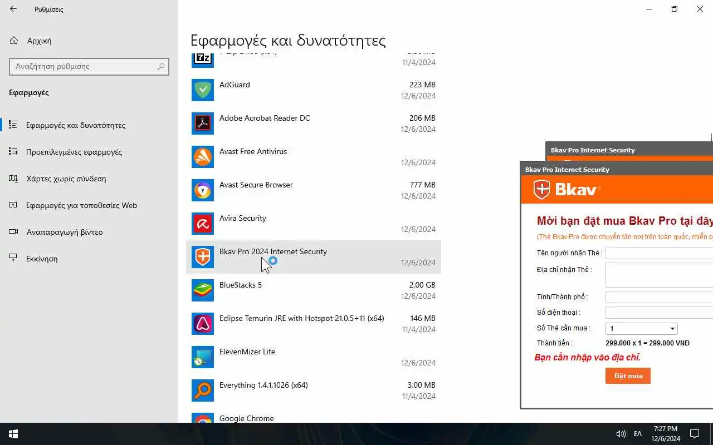Image resolution: width=713 pixels, height=445 pixels.
Task: Click the Bkav Pro 2024 shield icon
Action: 202,257
